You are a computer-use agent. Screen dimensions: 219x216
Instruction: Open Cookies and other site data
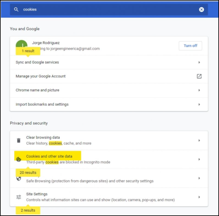click(109, 159)
